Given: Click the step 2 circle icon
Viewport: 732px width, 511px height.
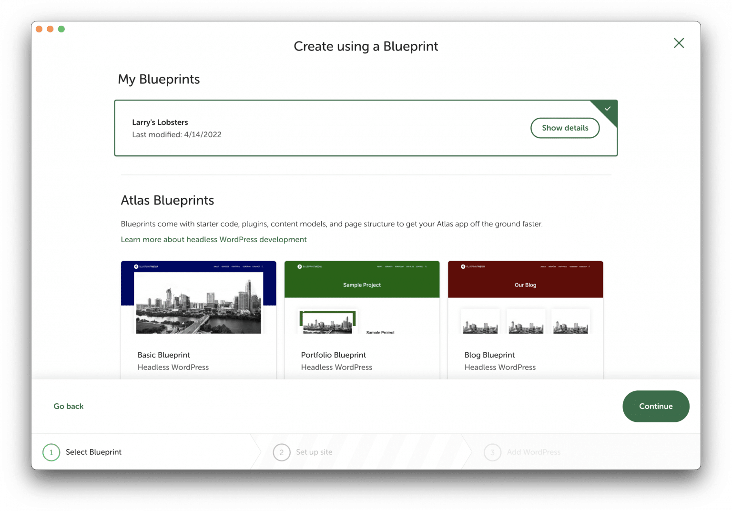Looking at the screenshot, I should 281,452.
